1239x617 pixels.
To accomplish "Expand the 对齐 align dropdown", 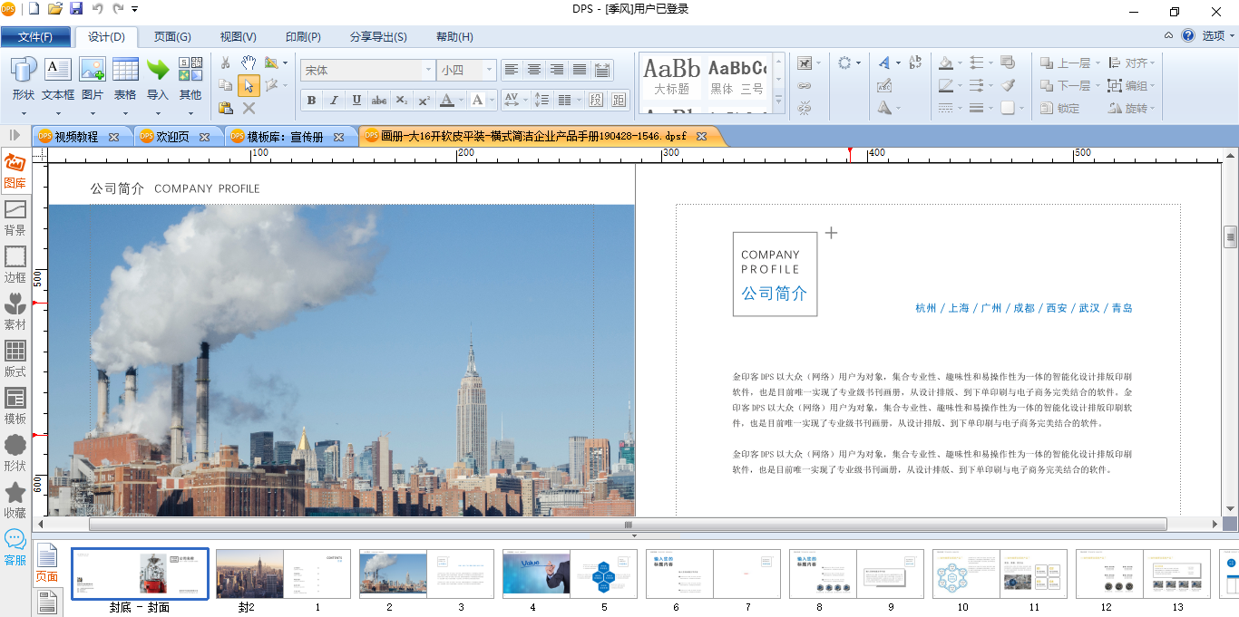I will (1154, 63).
